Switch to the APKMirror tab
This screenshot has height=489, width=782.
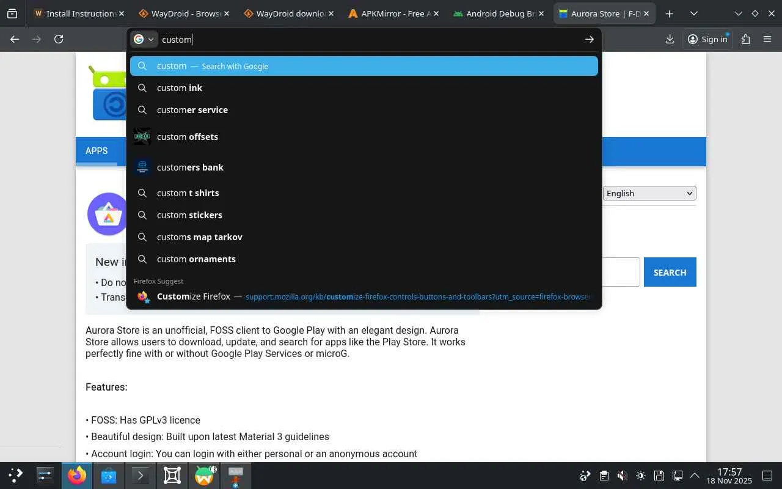coord(393,13)
